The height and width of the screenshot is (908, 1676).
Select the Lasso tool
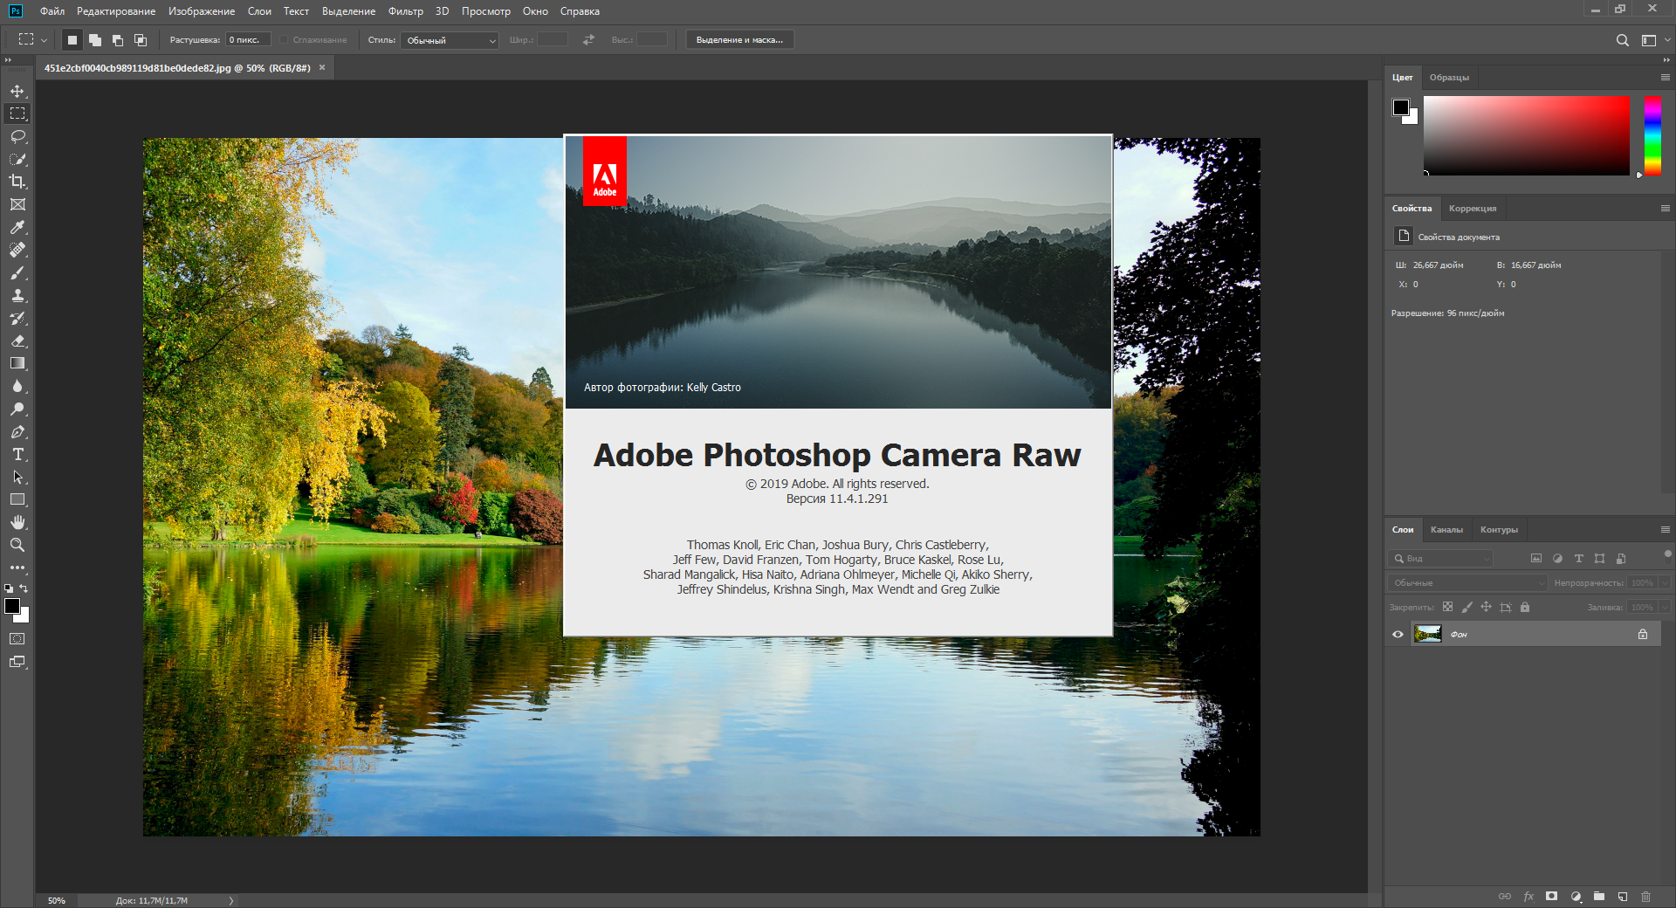click(x=17, y=136)
